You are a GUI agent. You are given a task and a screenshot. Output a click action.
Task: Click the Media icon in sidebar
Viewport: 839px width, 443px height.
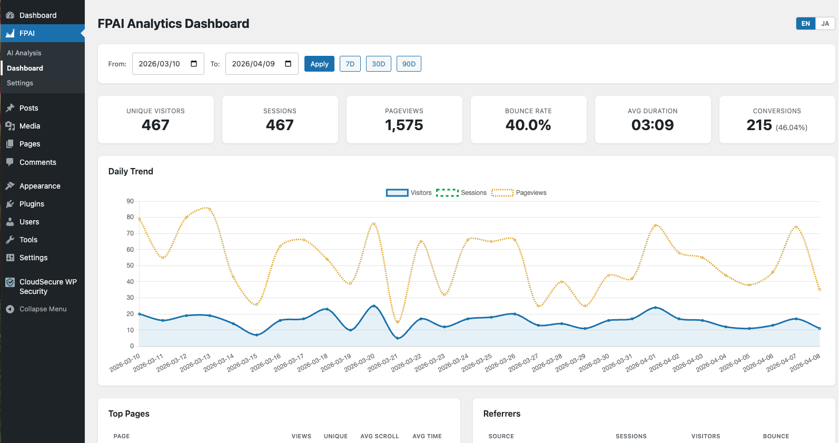click(10, 126)
